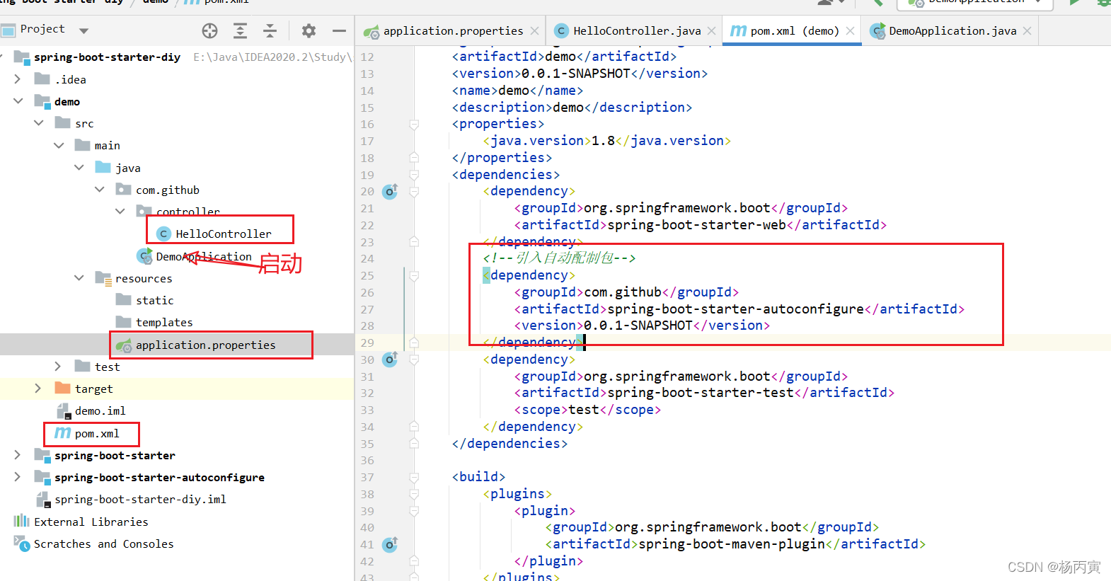Screen dimensions: 1111x581
Task: Select DemoApplication class in tree
Action: click(204, 256)
